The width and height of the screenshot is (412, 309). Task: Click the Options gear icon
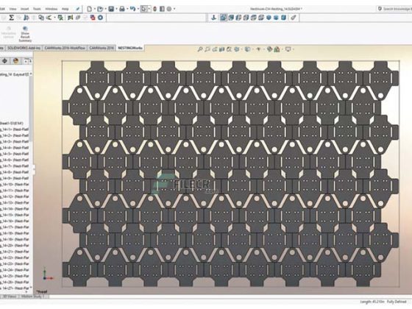click(169, 9)
